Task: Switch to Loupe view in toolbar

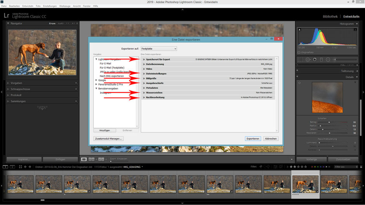Action: coord(84,159)
